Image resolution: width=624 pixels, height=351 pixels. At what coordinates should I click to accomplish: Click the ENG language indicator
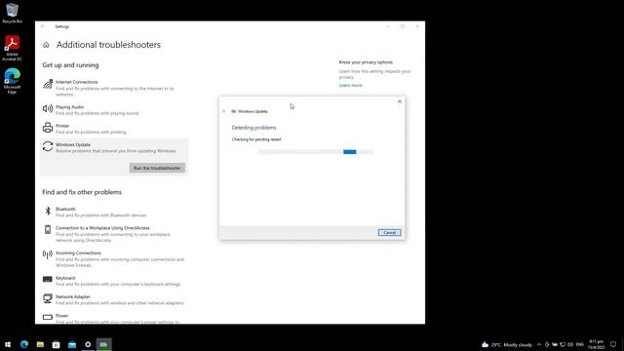pyautogui.click(x=580, y=344)
